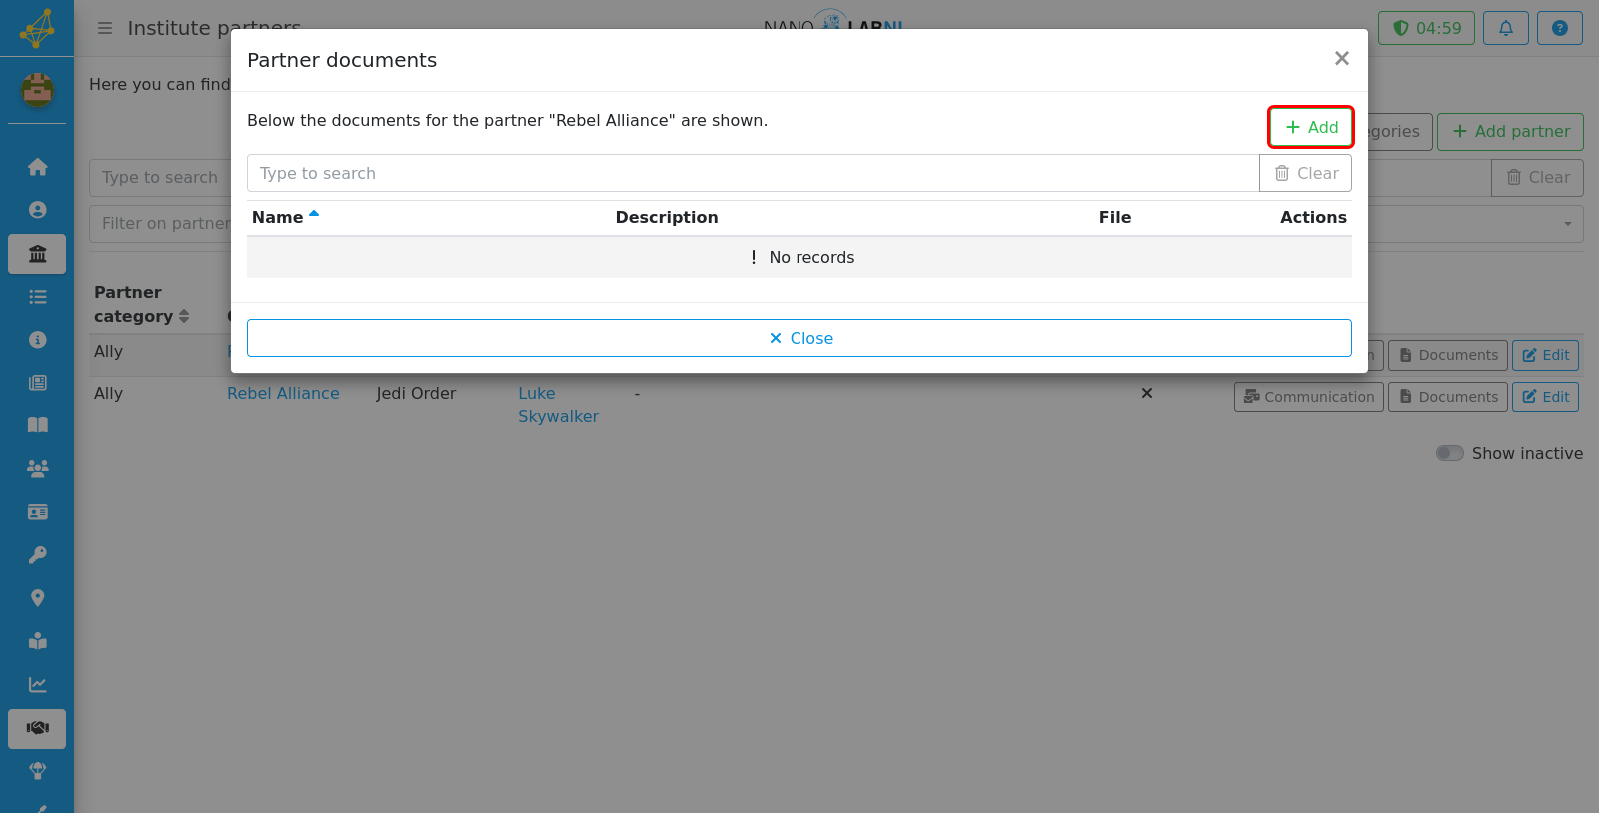Open the Luke Skywalker contact link
This screenshot has height=813, width=1599.
558,405
